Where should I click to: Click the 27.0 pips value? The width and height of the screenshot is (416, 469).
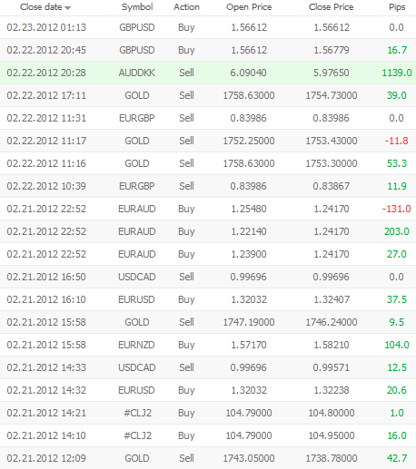[397, 254]
